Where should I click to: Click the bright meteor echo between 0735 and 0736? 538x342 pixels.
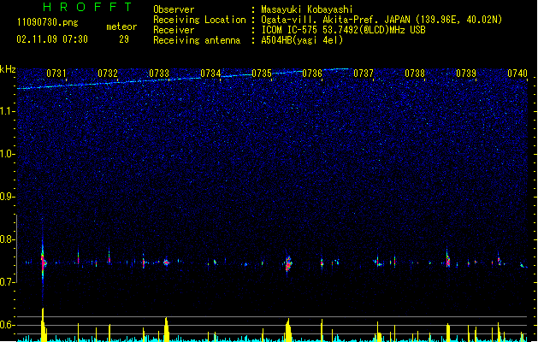(x=288, y=264)
